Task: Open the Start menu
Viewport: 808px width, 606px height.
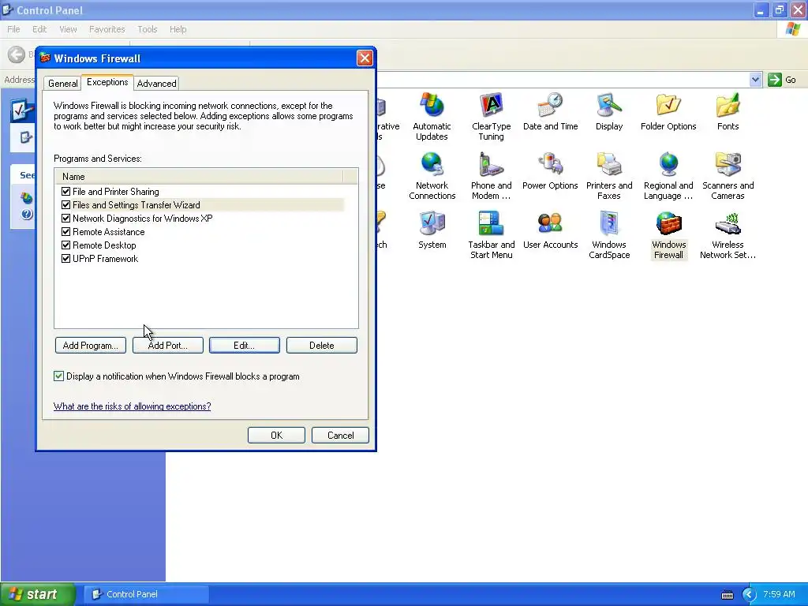Action: (37, 595)
